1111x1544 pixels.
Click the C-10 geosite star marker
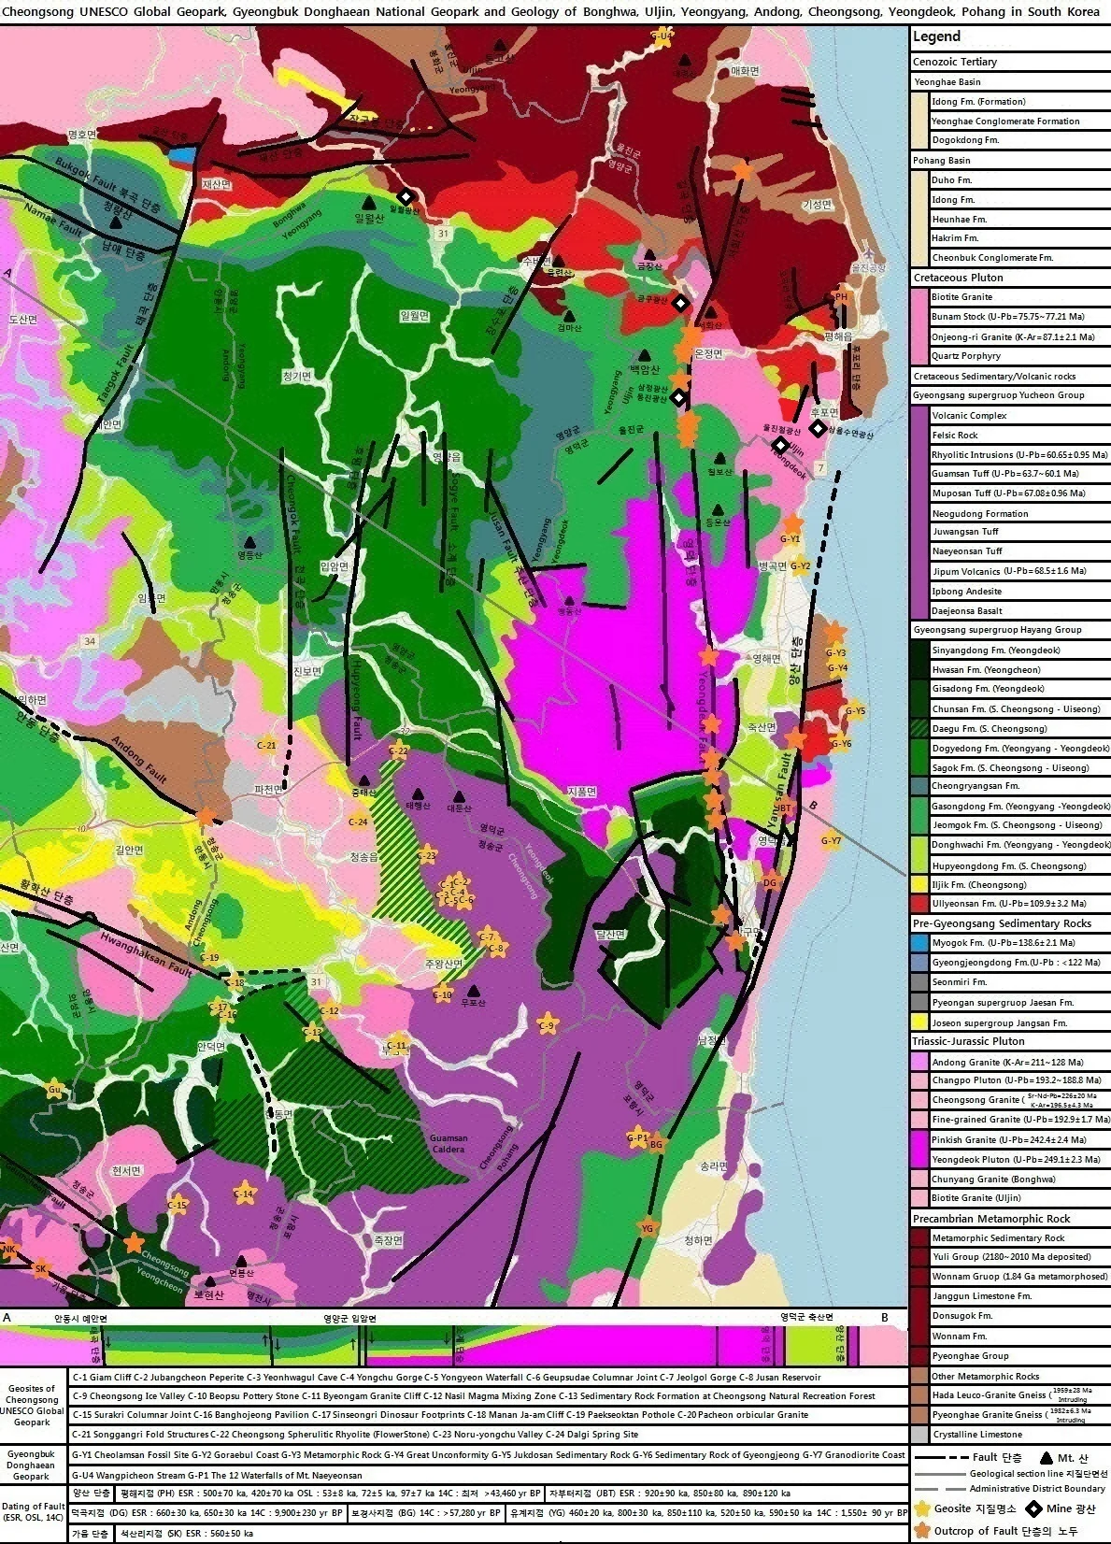coord(443,994)
